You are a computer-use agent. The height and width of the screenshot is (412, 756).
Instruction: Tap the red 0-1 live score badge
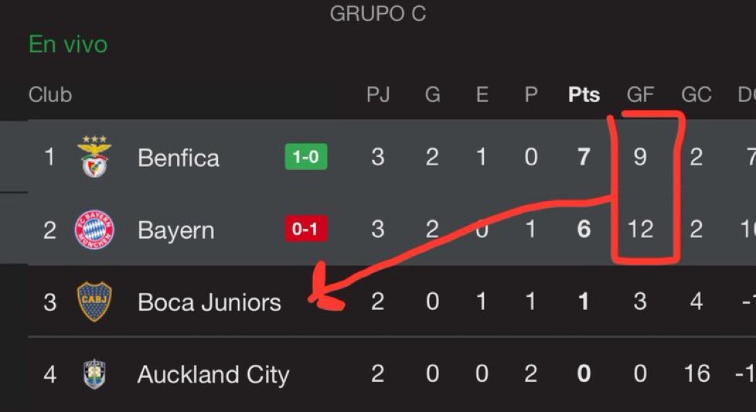pos(306,228)
